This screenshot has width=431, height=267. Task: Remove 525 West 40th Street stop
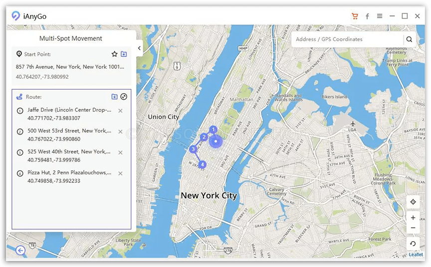(x=120, y=152)
